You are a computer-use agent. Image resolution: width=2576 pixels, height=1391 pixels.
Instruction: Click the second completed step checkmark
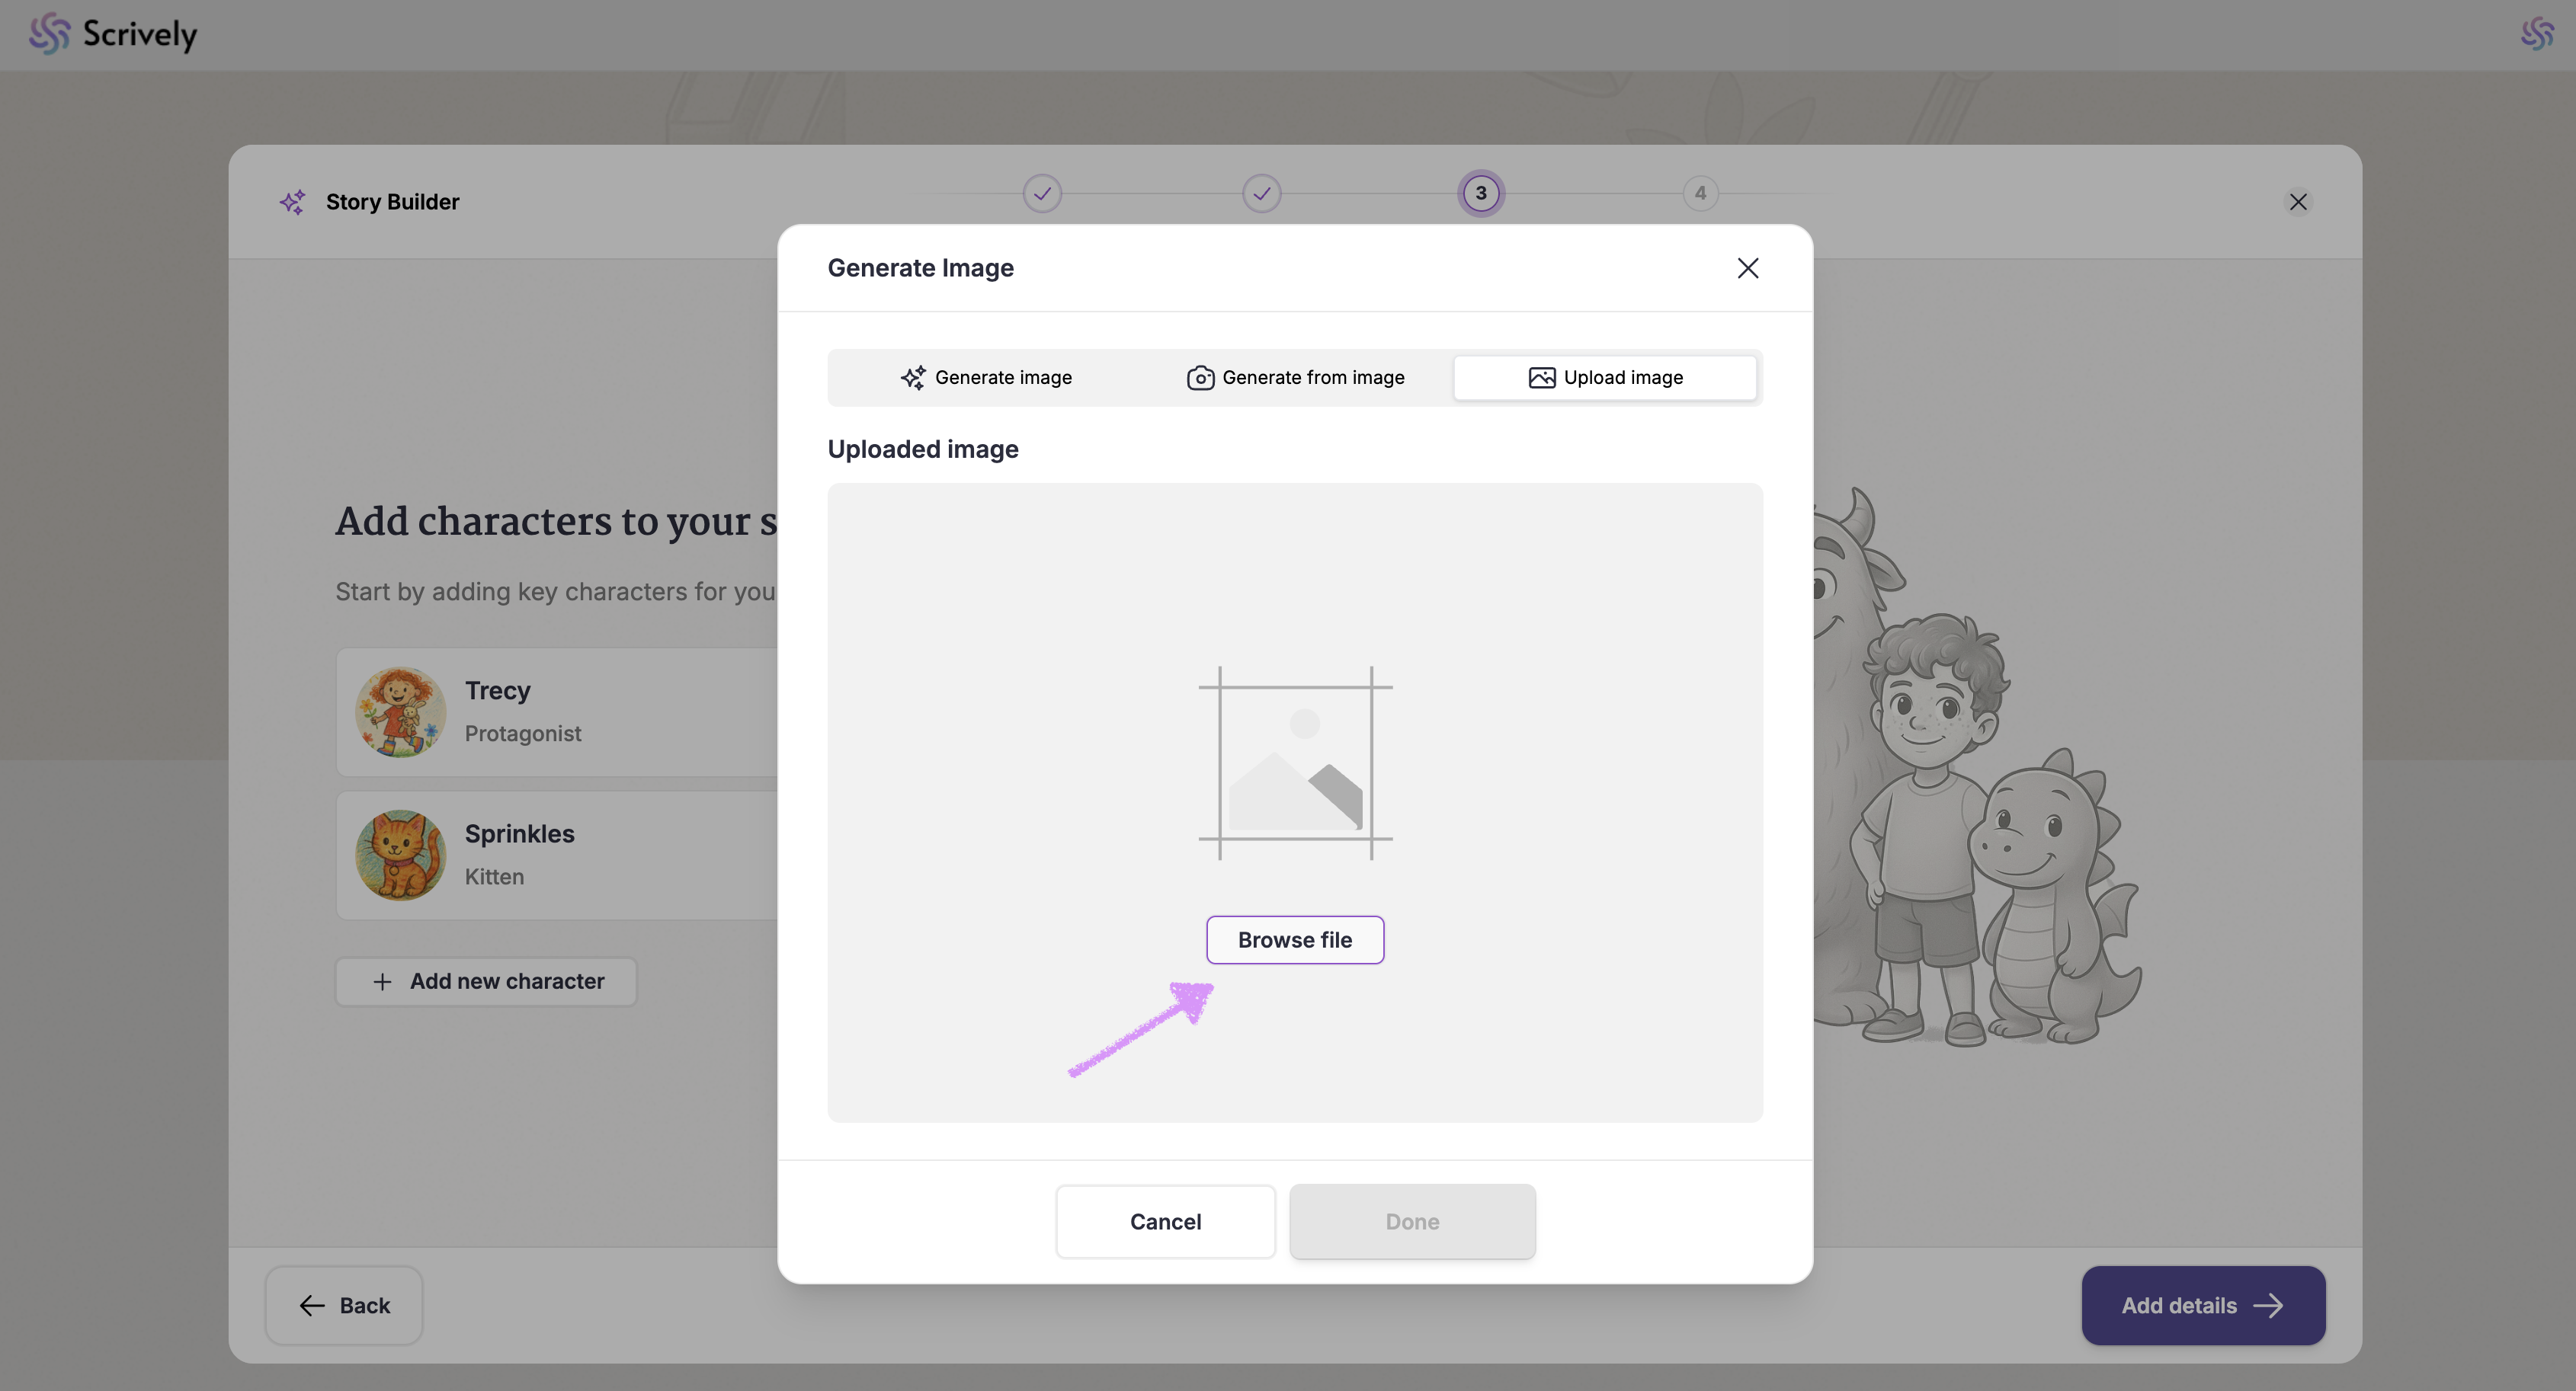pos(1261,193)
